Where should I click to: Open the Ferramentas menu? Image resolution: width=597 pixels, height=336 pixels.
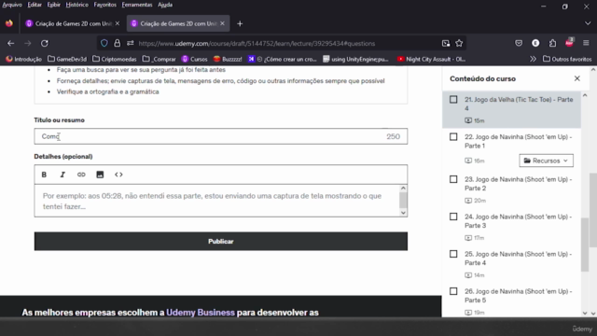click(137, 5)
